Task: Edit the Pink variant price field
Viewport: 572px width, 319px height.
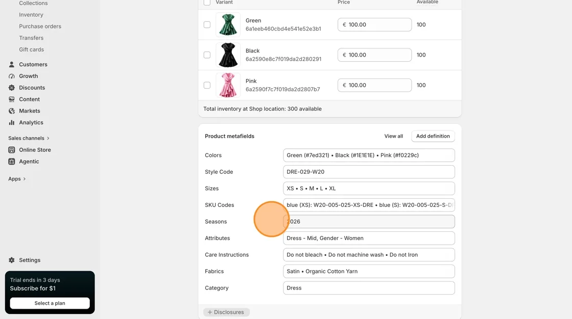Action: (375, 85)
